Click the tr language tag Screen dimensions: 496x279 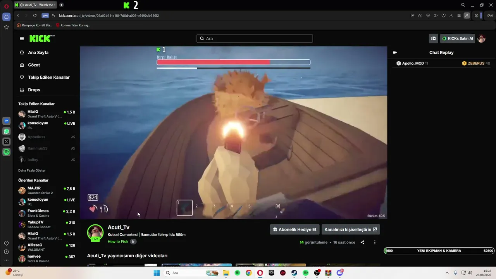133,241
